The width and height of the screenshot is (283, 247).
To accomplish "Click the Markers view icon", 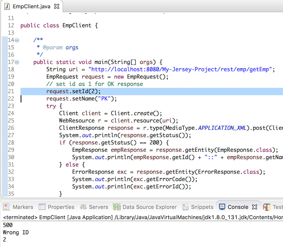I will pos(6,207).
